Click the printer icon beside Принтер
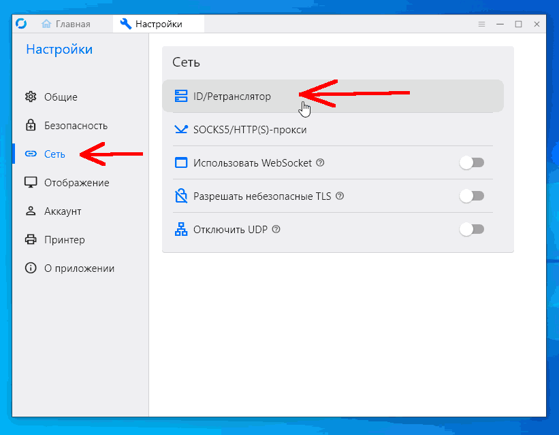The height and width of the screenshot is (435, 559). coord(31,239)
